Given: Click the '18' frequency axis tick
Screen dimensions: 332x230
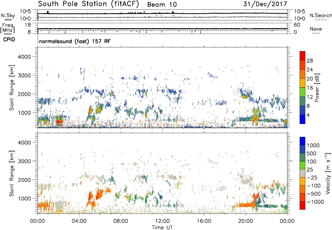Looking at the screenshot, I should [28, 25].
